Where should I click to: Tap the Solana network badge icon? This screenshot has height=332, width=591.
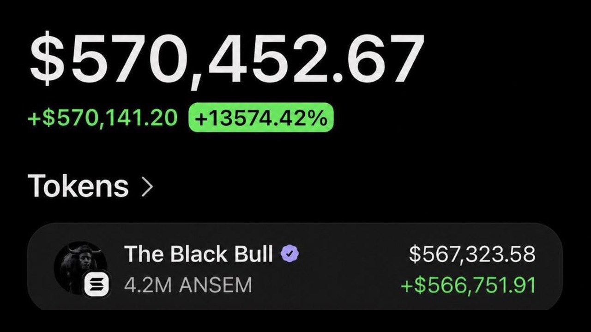coord(97,285)
